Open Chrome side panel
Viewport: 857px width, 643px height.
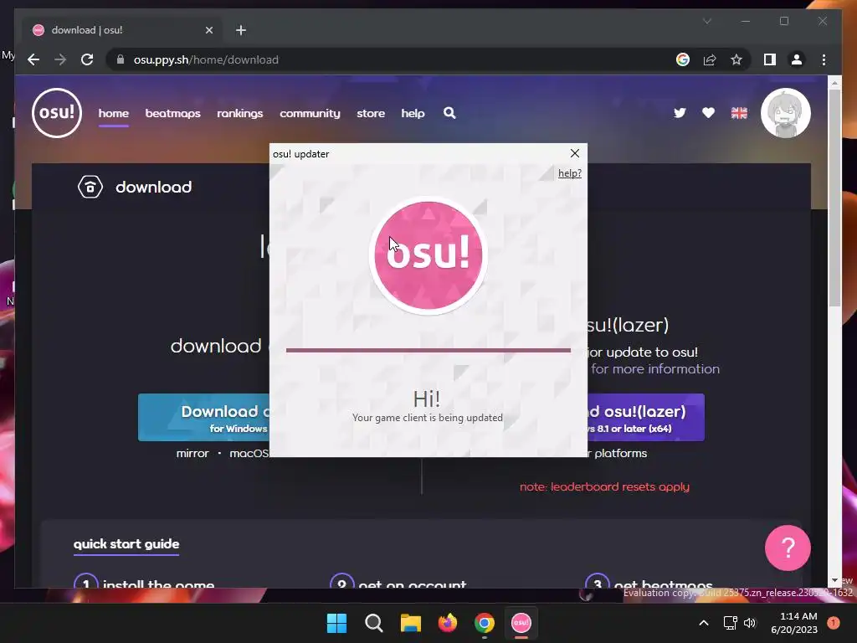pos(770,59)
